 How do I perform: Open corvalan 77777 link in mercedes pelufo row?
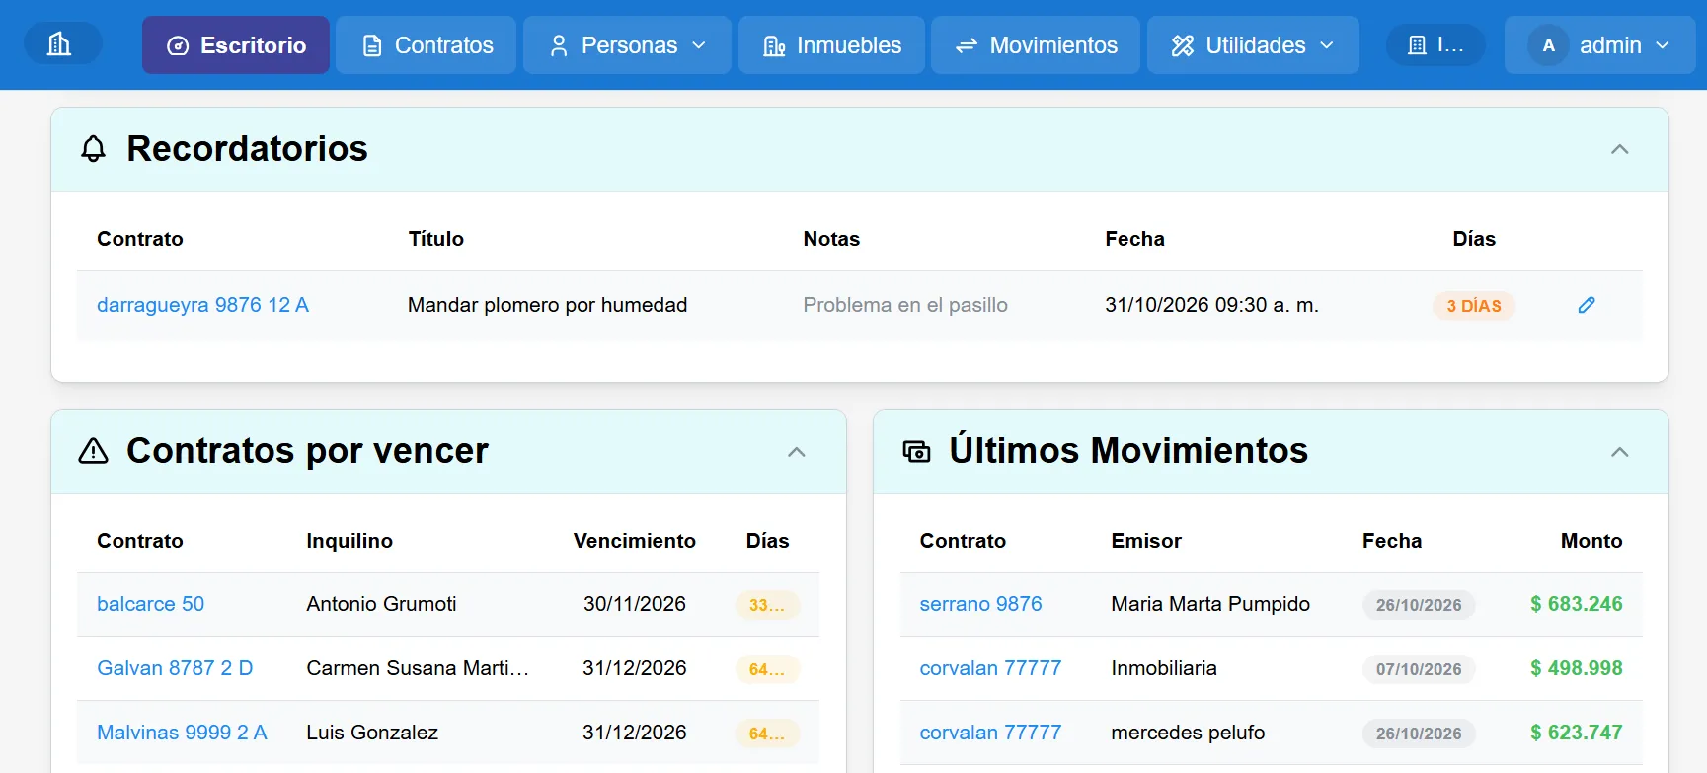[990, 733]
